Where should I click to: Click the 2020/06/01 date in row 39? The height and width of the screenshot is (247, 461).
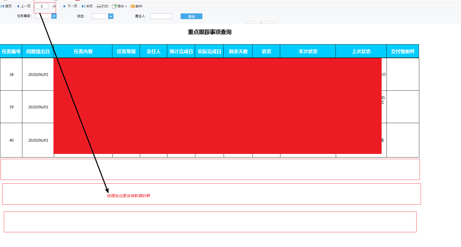38,107
